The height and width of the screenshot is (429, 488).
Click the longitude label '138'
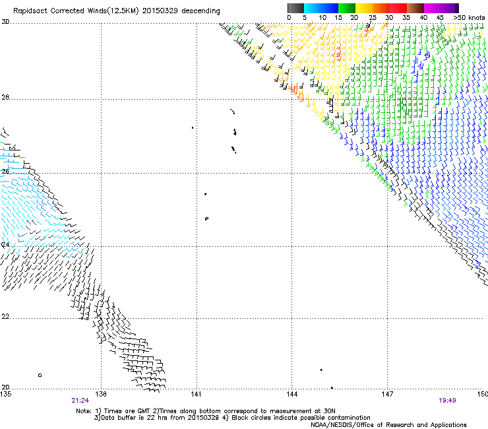click(100, 395)
